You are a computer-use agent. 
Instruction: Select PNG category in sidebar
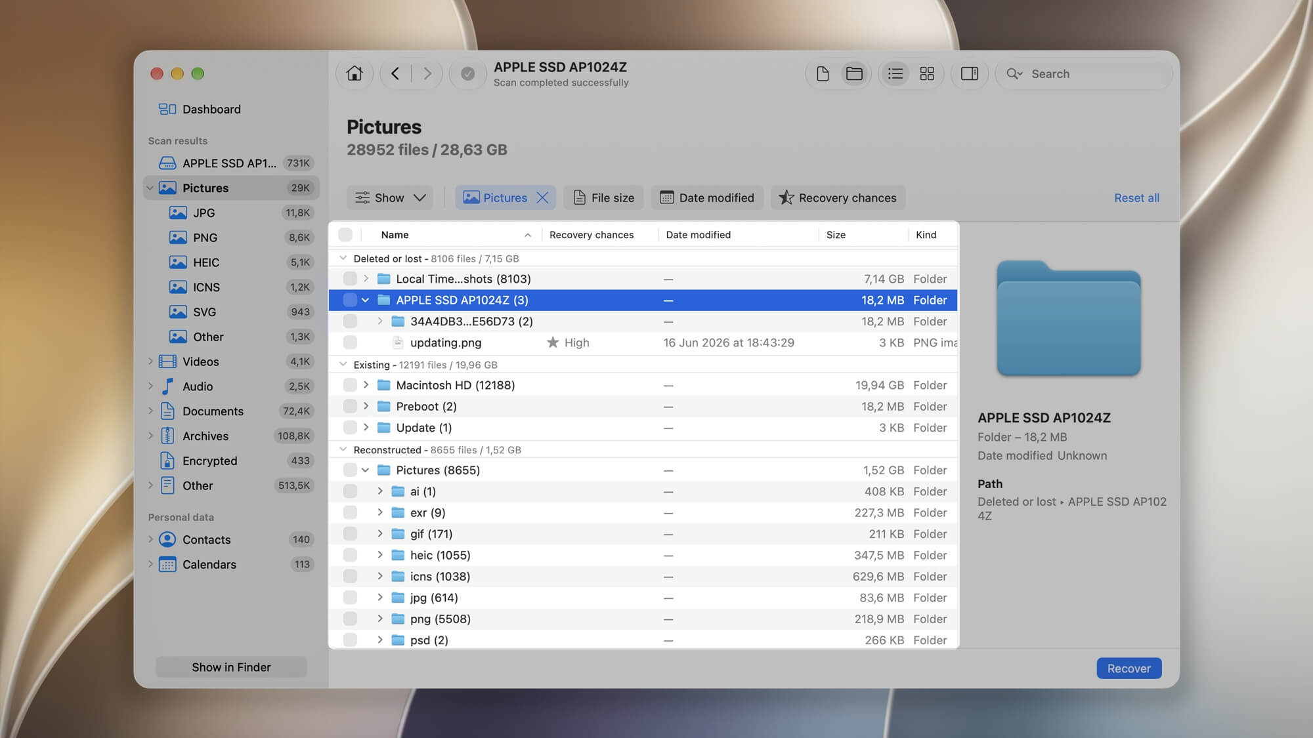click(231, 237)
